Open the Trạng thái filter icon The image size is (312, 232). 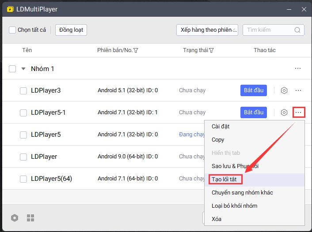click(211, 51)
